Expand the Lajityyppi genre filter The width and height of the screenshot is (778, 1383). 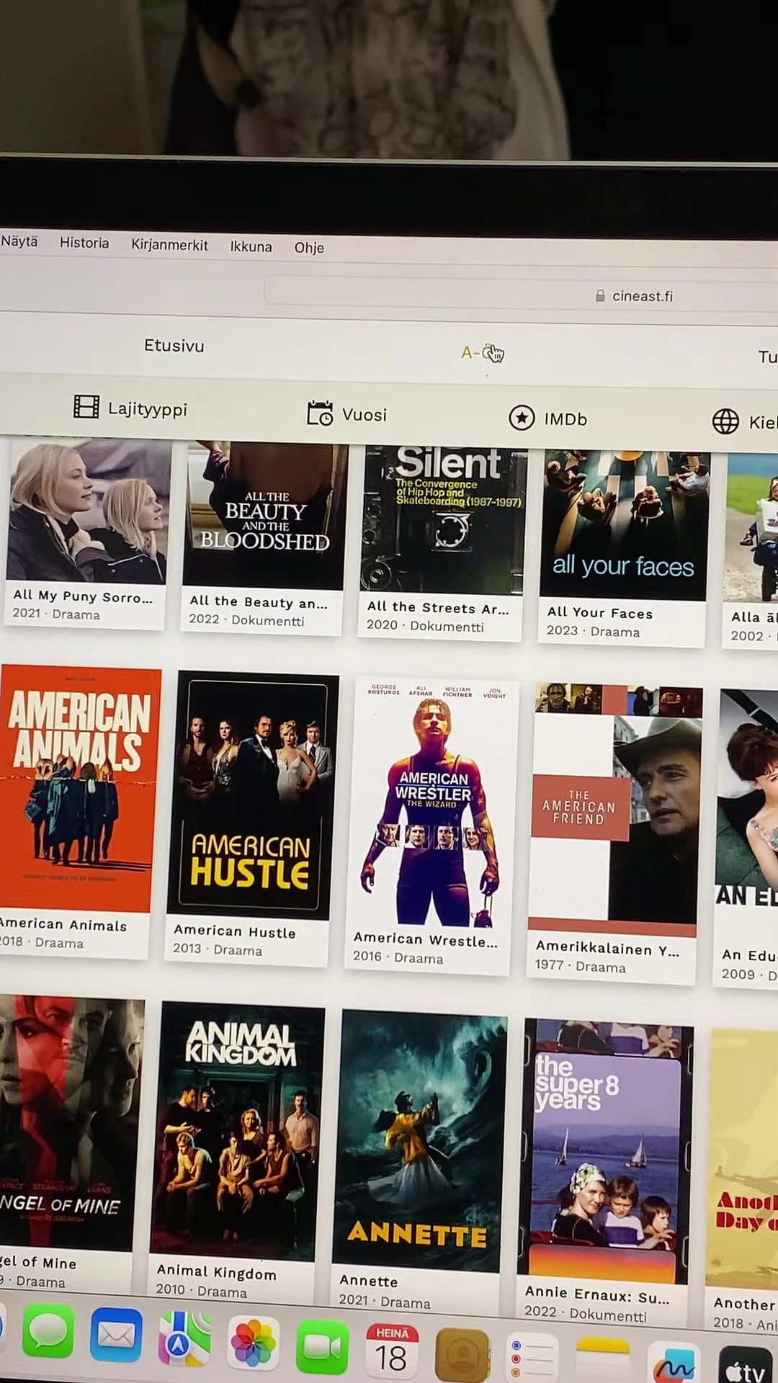click(130, 408)
